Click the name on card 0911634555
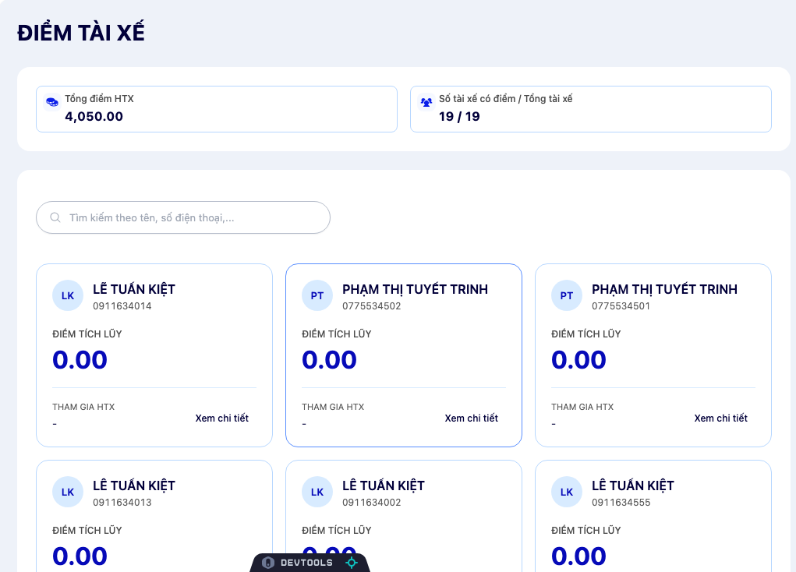The width and height of the screenshot is (796, 572). click(x=633, y=485)
